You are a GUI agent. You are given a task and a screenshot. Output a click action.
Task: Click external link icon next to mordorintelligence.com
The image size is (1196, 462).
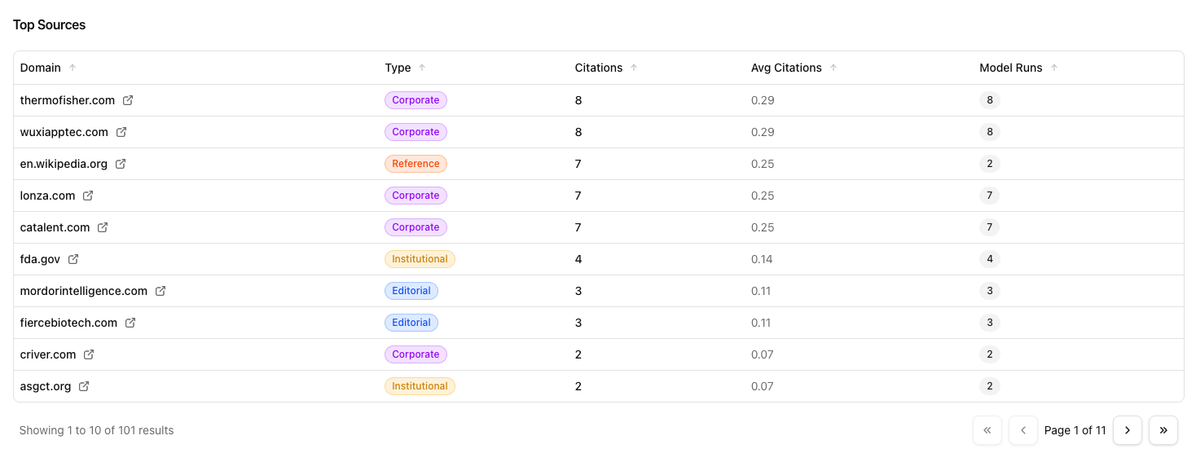pyautogui.click(x=160, y=291)
